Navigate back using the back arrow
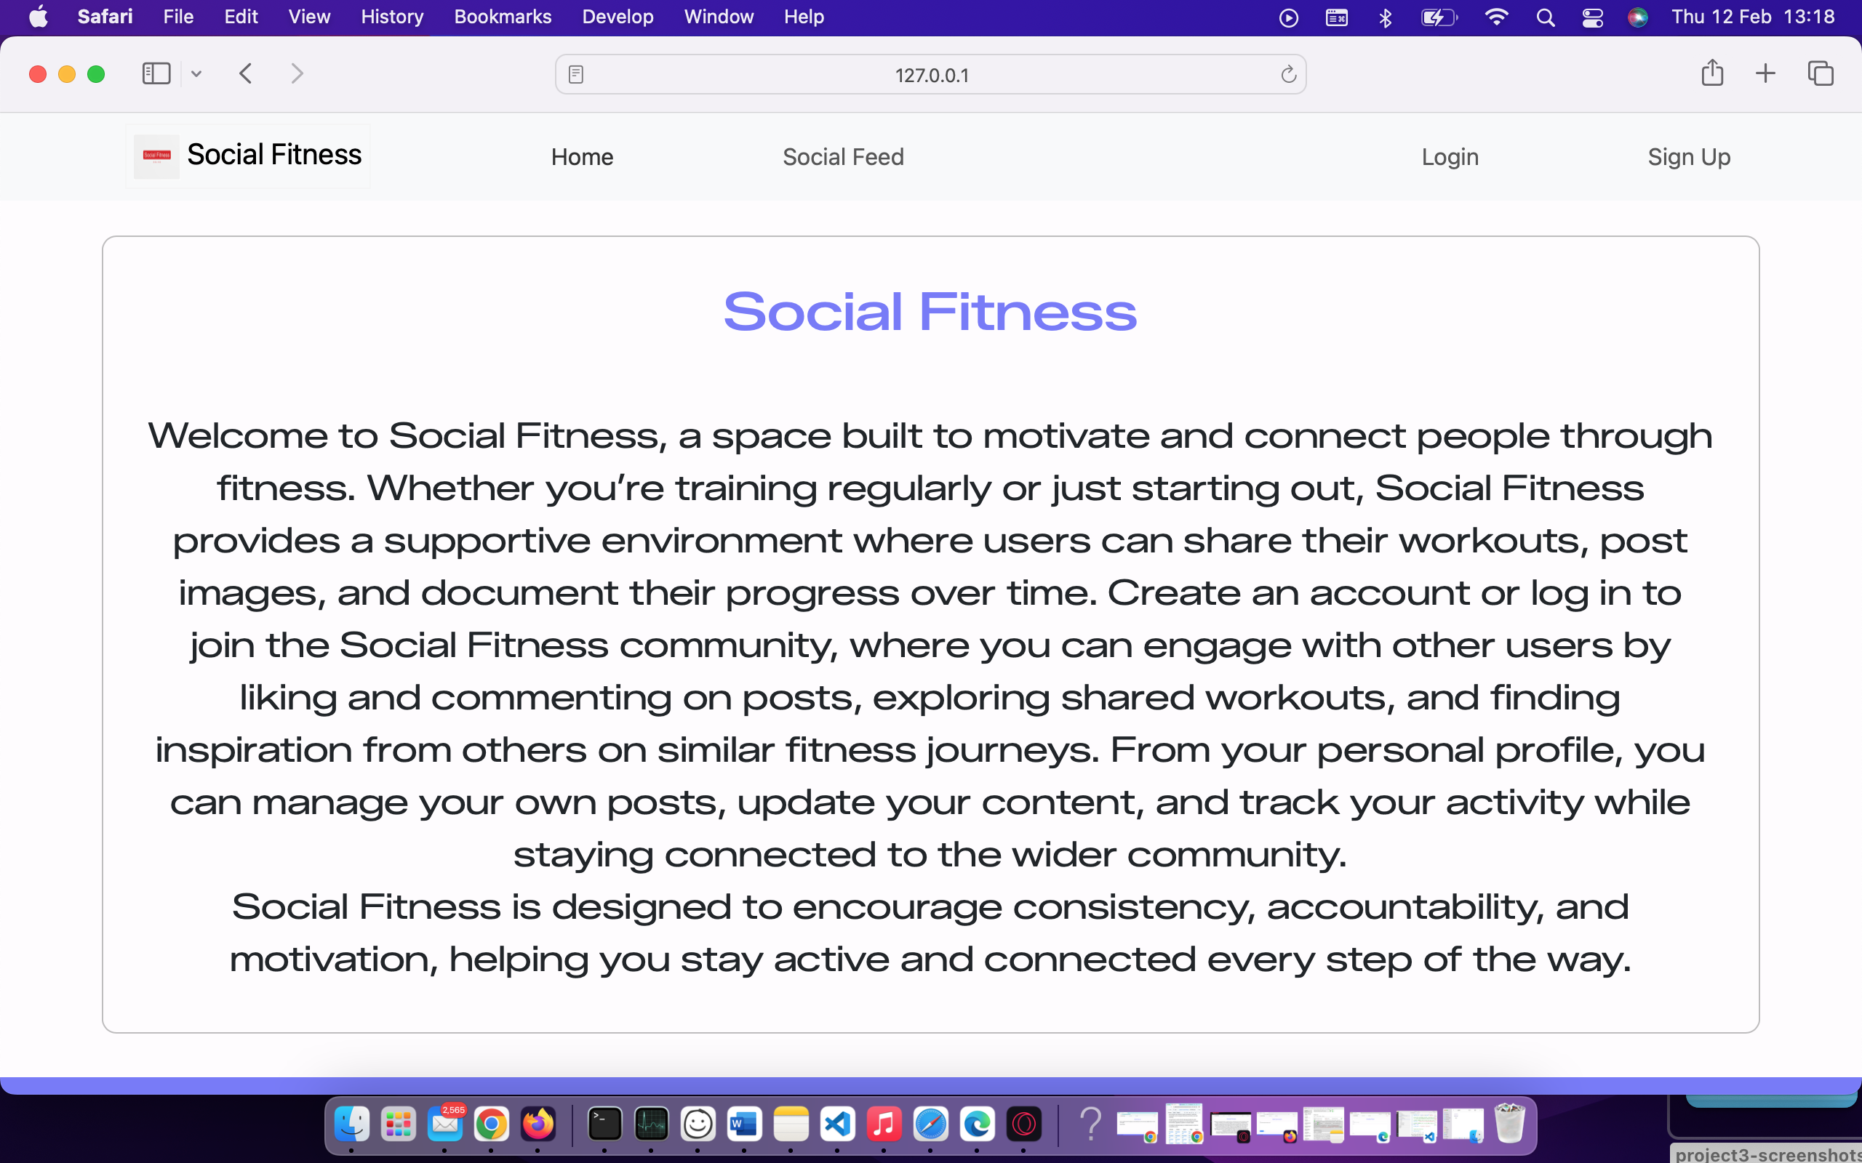The image size is (1862, 1163). click(x=244, y=73)
